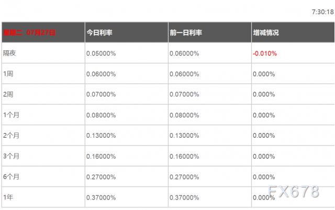Click today's overnight rate 0.05000%
The image size is (335, 210).
click(101, 53)
